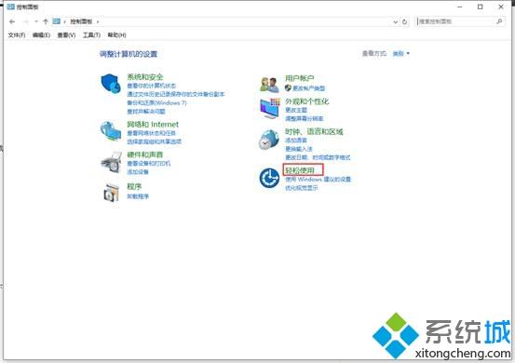Open the 帮助(H) menu
Image resolution: width=515 pixels, height=363 pixels.
pos(116,34)
